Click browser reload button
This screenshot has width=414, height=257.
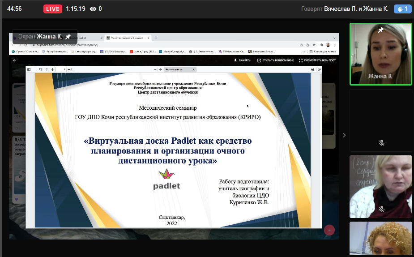26,45
